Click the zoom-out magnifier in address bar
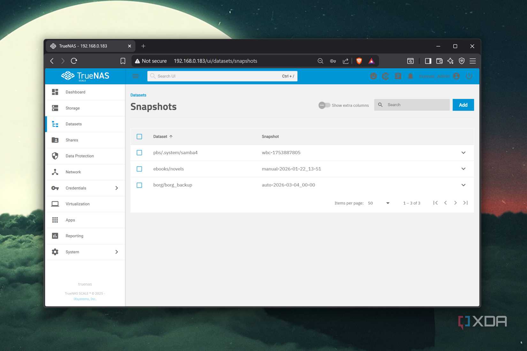Image resolution: width=527 pixels, height=351 pixels. [320, 61]
